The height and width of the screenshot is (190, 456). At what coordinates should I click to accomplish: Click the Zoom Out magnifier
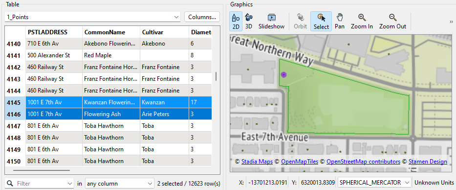point(392,21)
